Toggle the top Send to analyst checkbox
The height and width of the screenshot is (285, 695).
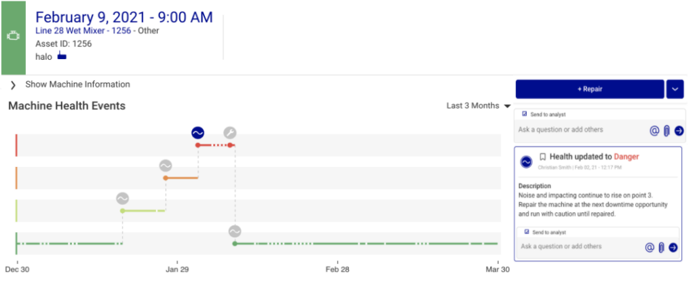[x=525, y=114]
